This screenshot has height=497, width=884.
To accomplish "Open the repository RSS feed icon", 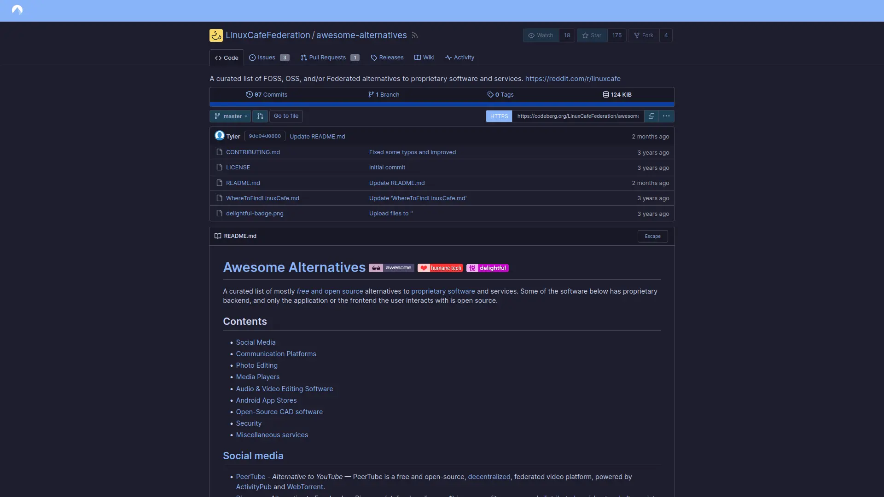I will click(x=415, y=35).
